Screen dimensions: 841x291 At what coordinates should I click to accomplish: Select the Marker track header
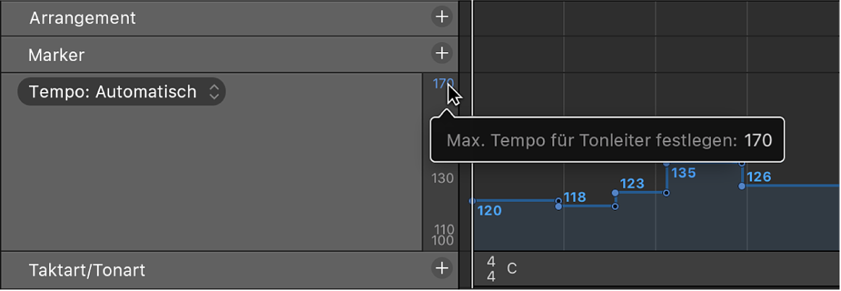(56, 54)
